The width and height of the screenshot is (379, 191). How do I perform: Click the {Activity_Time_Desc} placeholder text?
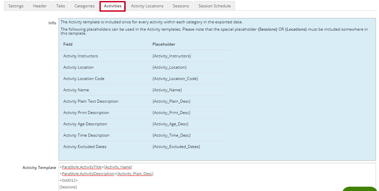pyautogui.click(x=171, y=135)
